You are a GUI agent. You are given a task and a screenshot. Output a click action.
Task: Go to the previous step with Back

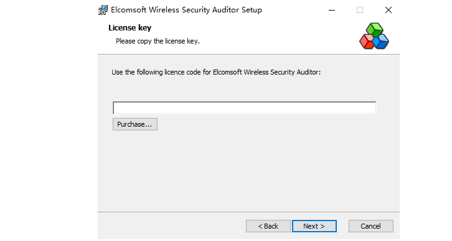pos(268,226)
